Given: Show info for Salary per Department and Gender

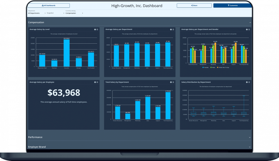Looking at the screenshot, I should (247, 30).
